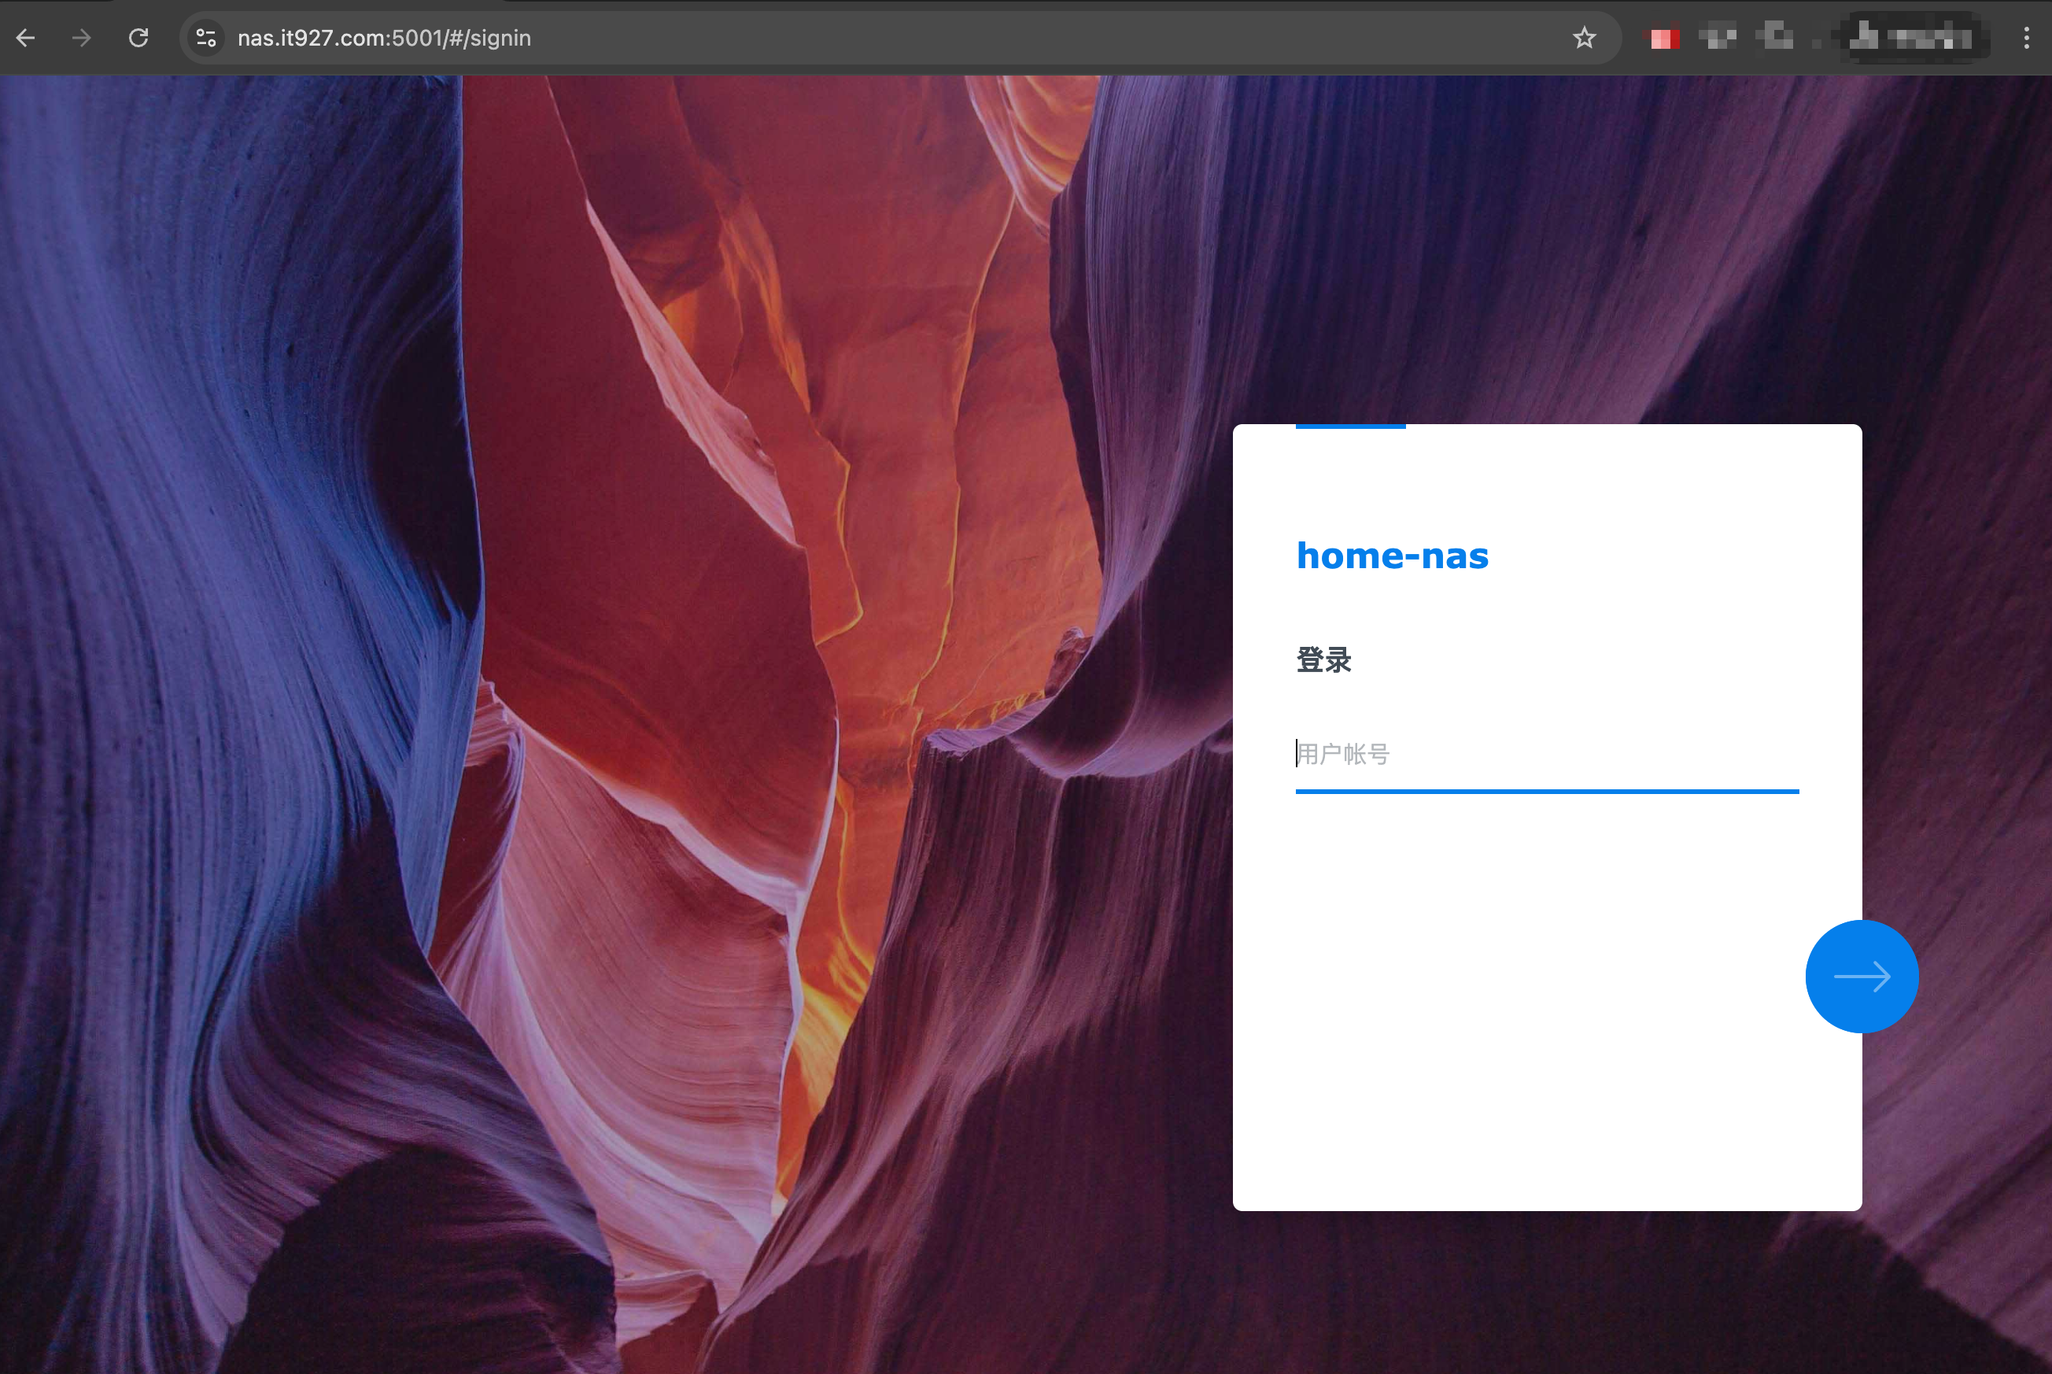Click the browser forward arrow
Image resolution: width=2052 pixels, height=1374 pixels.
click(82, 38)
